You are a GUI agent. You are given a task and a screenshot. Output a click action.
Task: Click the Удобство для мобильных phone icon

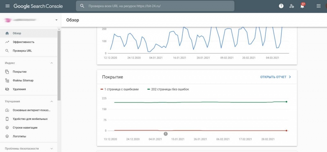tap(7, 119)
